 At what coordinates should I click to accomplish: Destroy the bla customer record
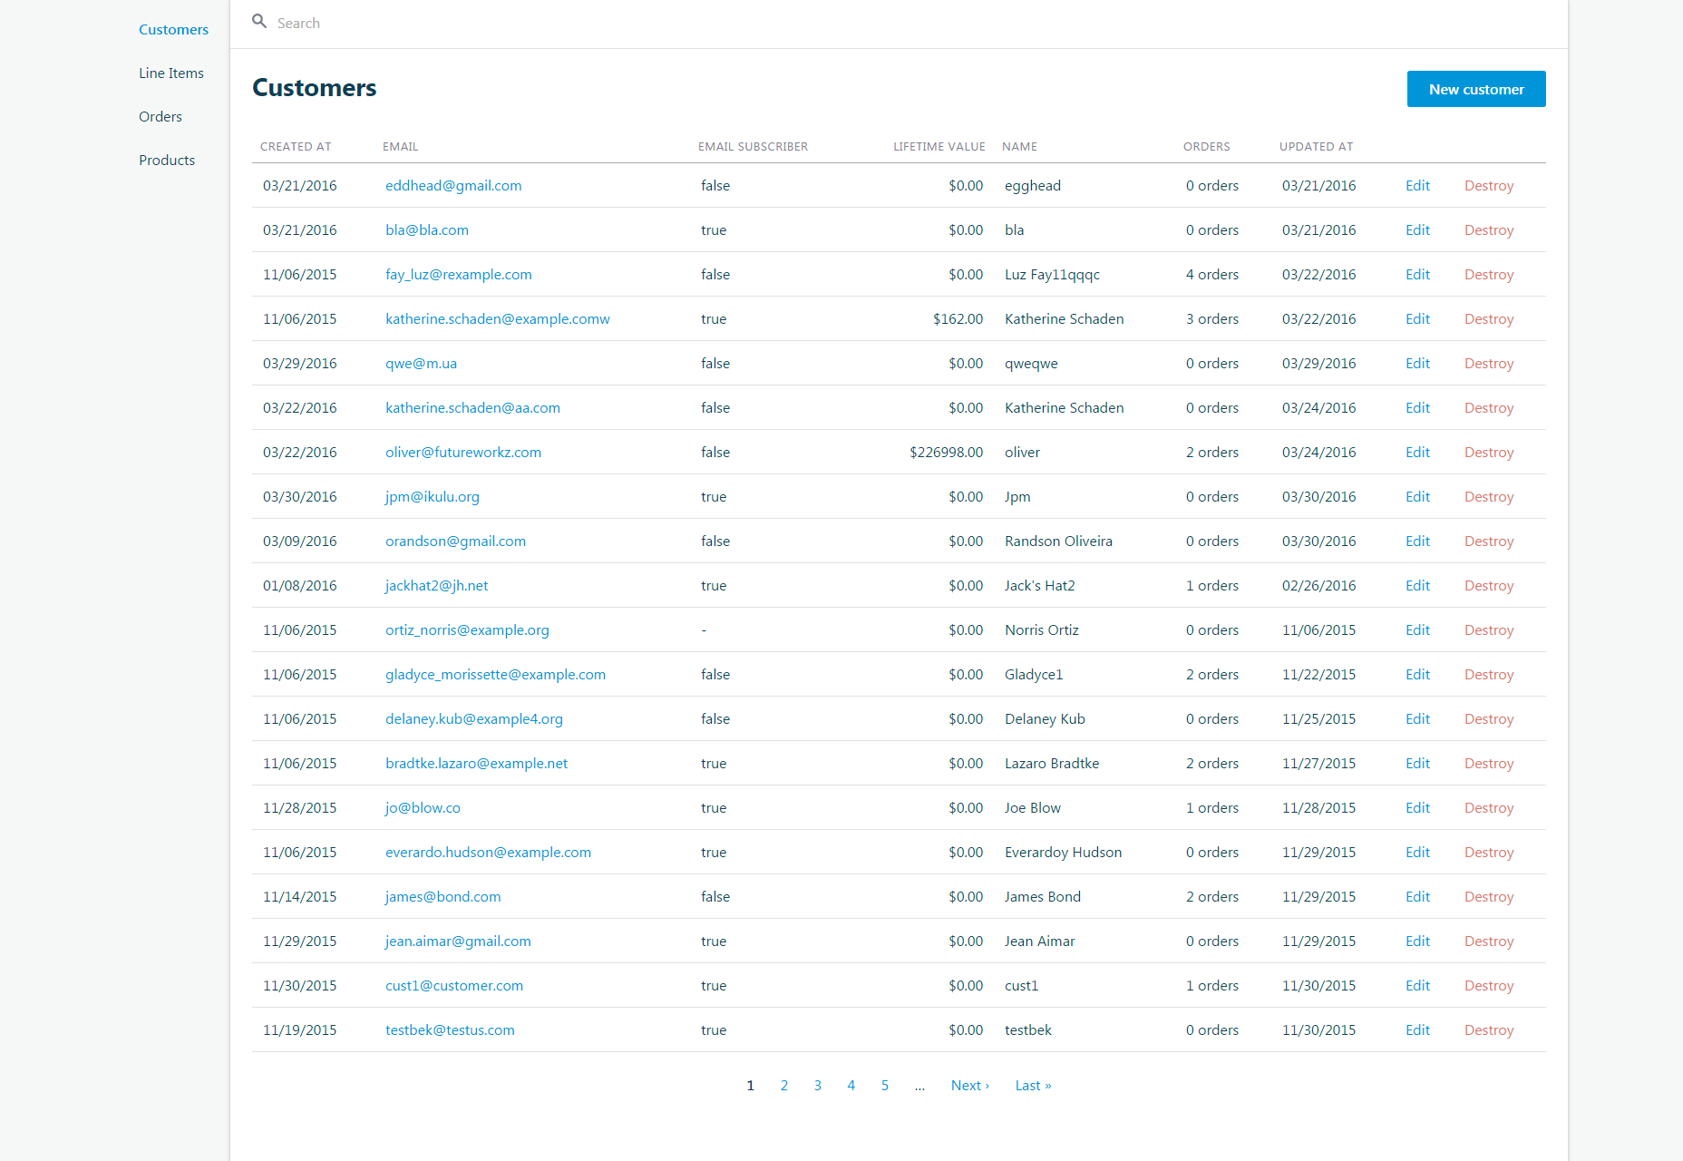click(1488, 230)
